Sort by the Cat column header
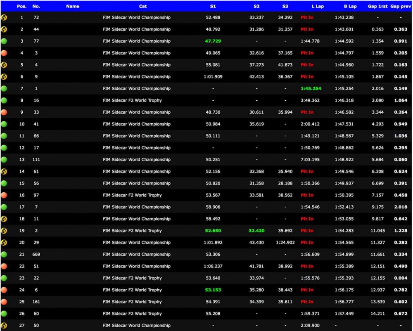Viewport: 413px width, 331px height. tap(143, 6)
